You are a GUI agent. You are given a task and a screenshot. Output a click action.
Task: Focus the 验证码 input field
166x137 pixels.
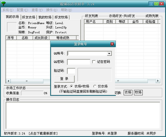(x=71, y=71)
